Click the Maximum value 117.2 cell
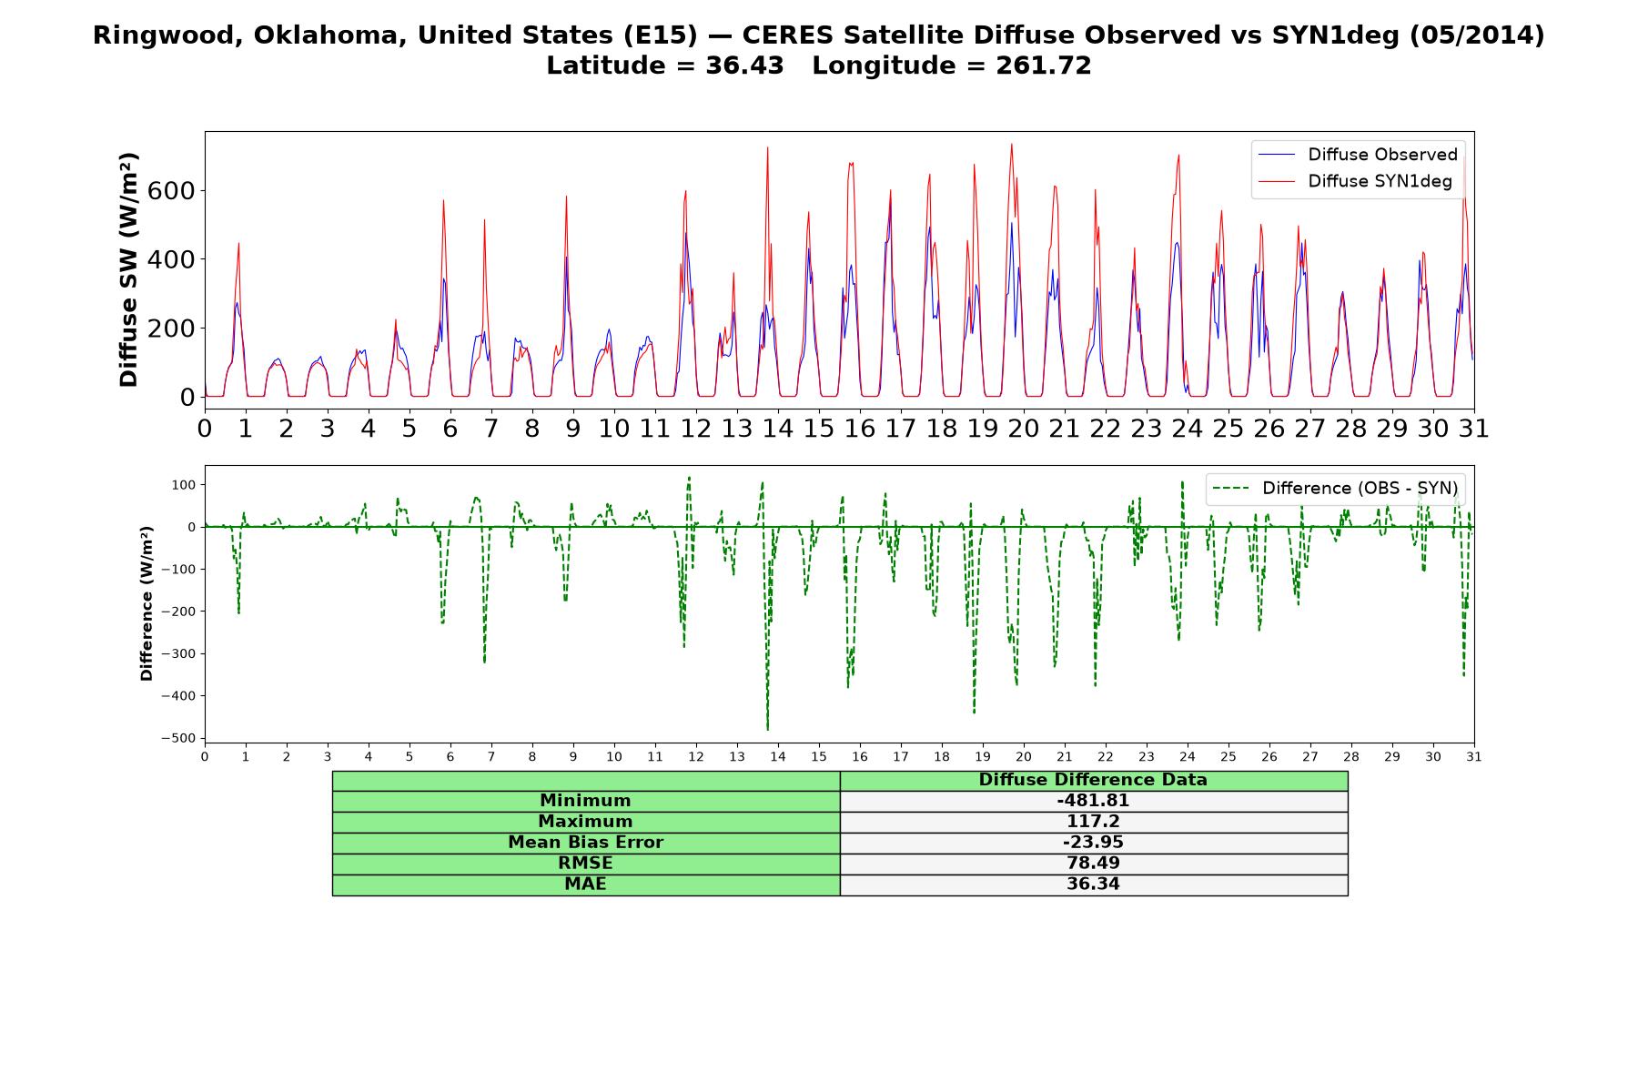Screen dimensions: 1638x1092 click(x=1094, y=822)
